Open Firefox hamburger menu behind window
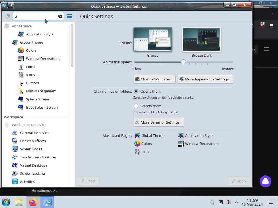 271,26
